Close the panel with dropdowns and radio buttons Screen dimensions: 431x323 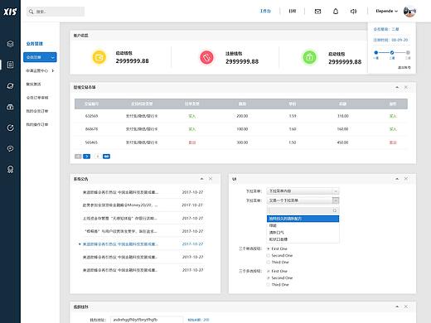(x=406, y=179)
